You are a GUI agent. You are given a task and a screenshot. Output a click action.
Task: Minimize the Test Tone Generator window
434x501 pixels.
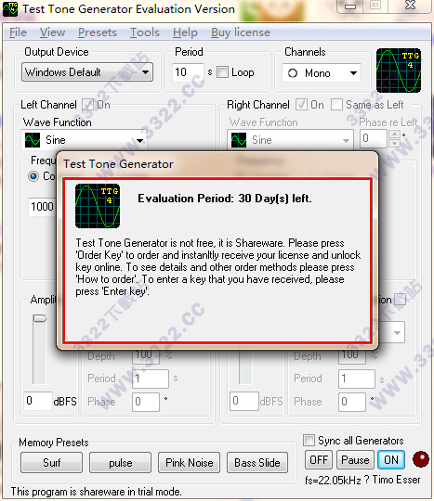350,6
